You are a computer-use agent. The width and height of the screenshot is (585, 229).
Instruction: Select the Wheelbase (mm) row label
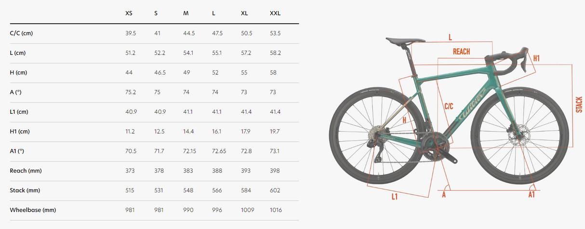(x=33, y=210)
